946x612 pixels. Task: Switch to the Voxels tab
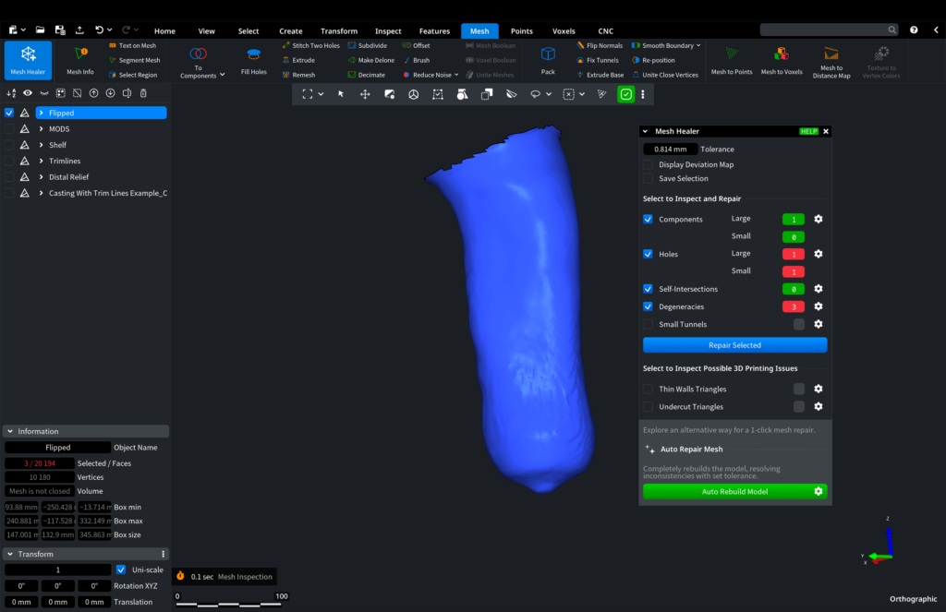pyautogui.click(x=563, y=31)
